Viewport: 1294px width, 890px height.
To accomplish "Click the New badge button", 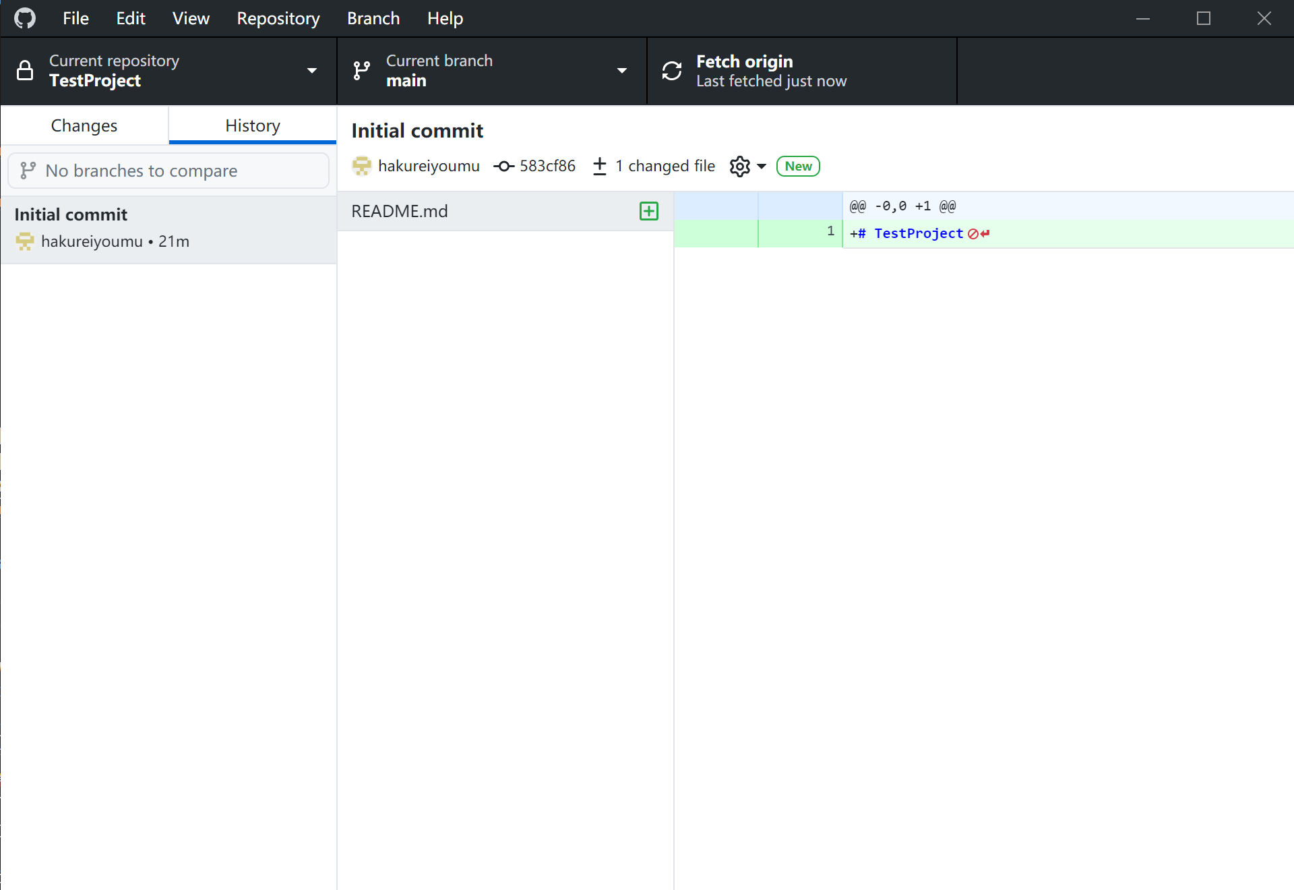I will click(x=798, y=167).
